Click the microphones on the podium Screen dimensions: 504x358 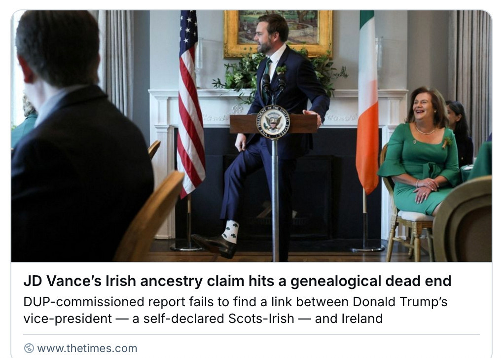point(274,84)
